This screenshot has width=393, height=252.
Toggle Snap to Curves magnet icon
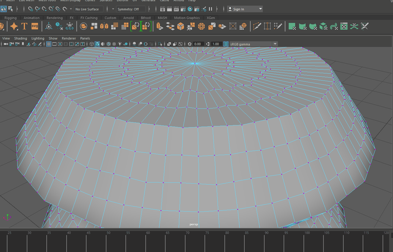pos(37,9)
